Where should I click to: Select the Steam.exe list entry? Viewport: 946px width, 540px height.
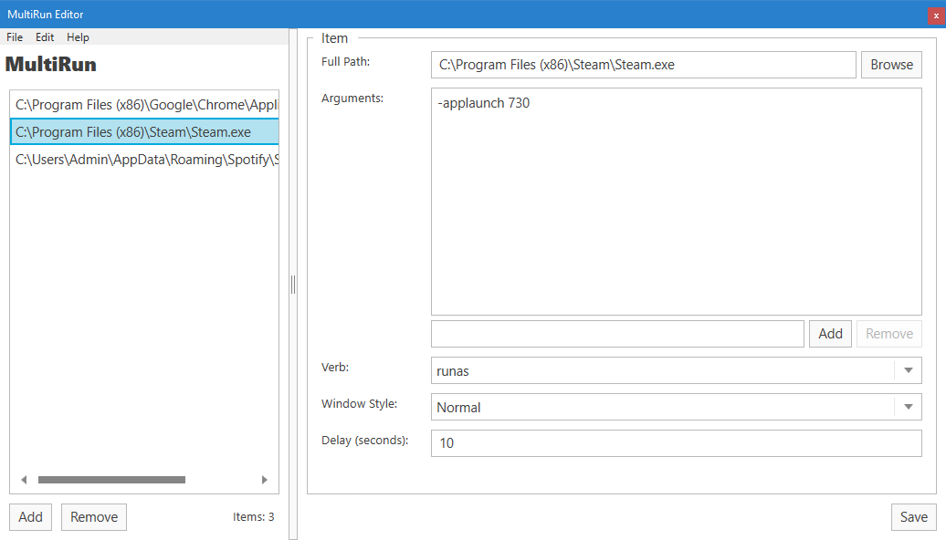click(x=144, y=132)
